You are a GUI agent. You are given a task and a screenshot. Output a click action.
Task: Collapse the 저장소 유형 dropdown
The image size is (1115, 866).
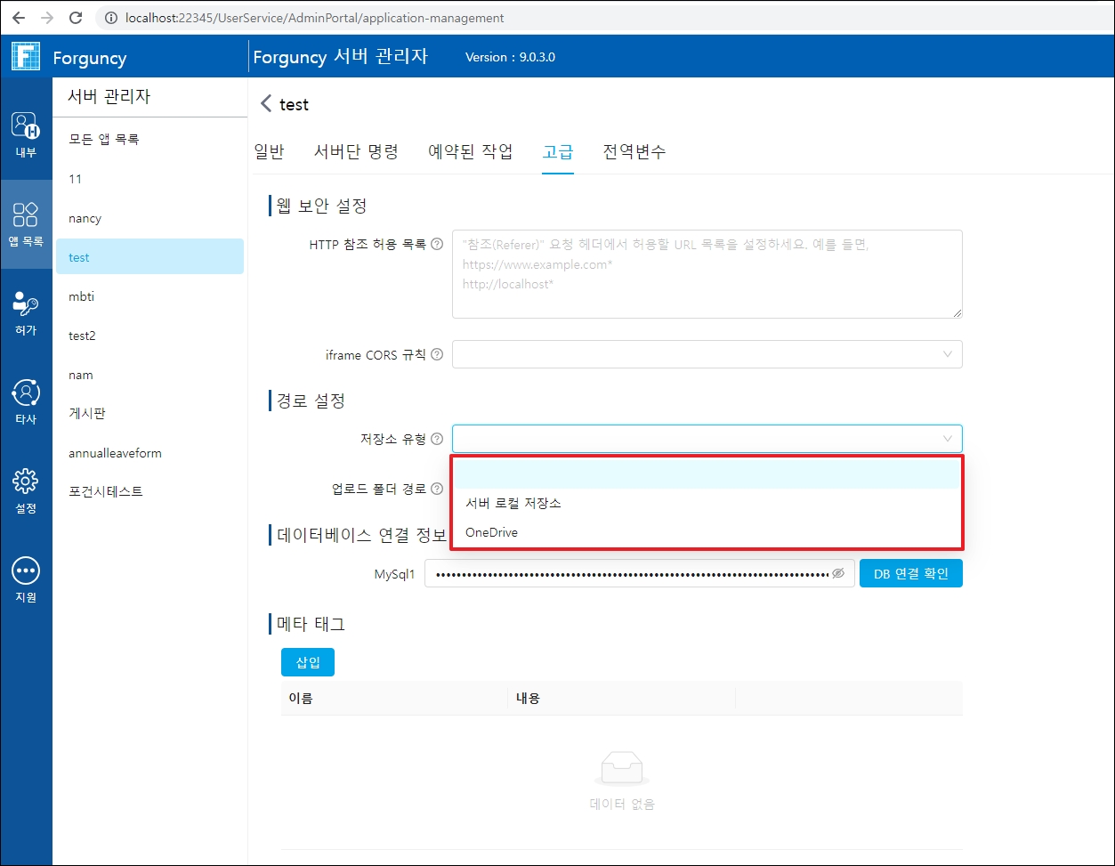point(948,439)
